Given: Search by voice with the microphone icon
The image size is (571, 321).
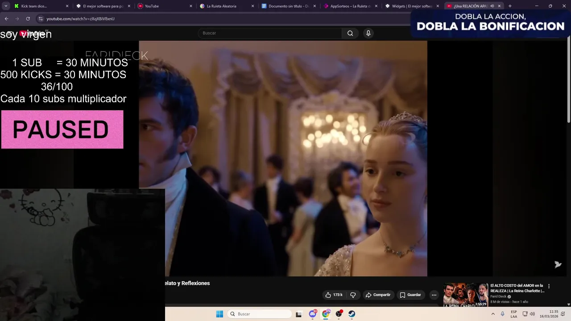Looking at the screenshot, I should click(x=368, y=33).
